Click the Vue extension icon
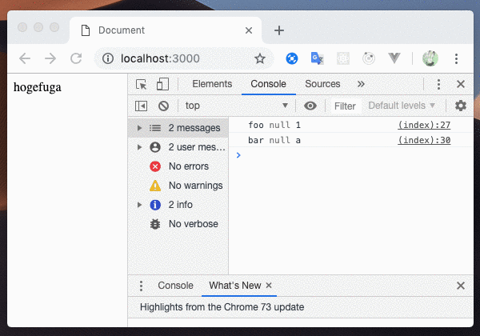This screenshot has width=480, height=336. pyautogui.click(x=394, y=58)
